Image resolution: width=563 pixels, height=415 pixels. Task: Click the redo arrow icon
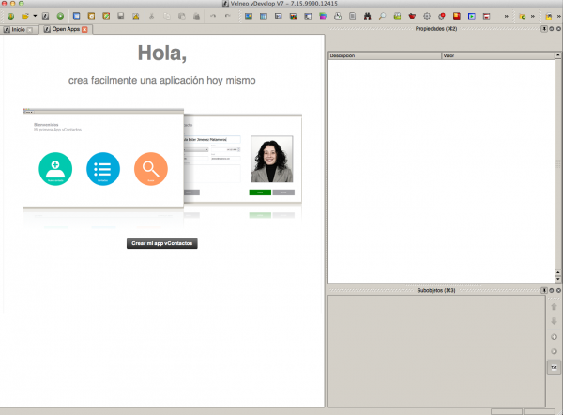(228, 16)
